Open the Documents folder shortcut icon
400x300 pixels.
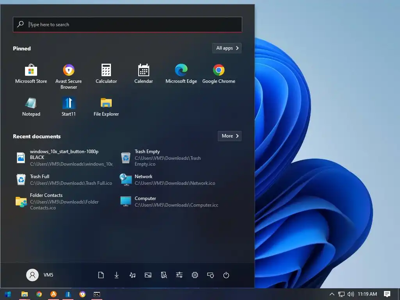(101, 275)
